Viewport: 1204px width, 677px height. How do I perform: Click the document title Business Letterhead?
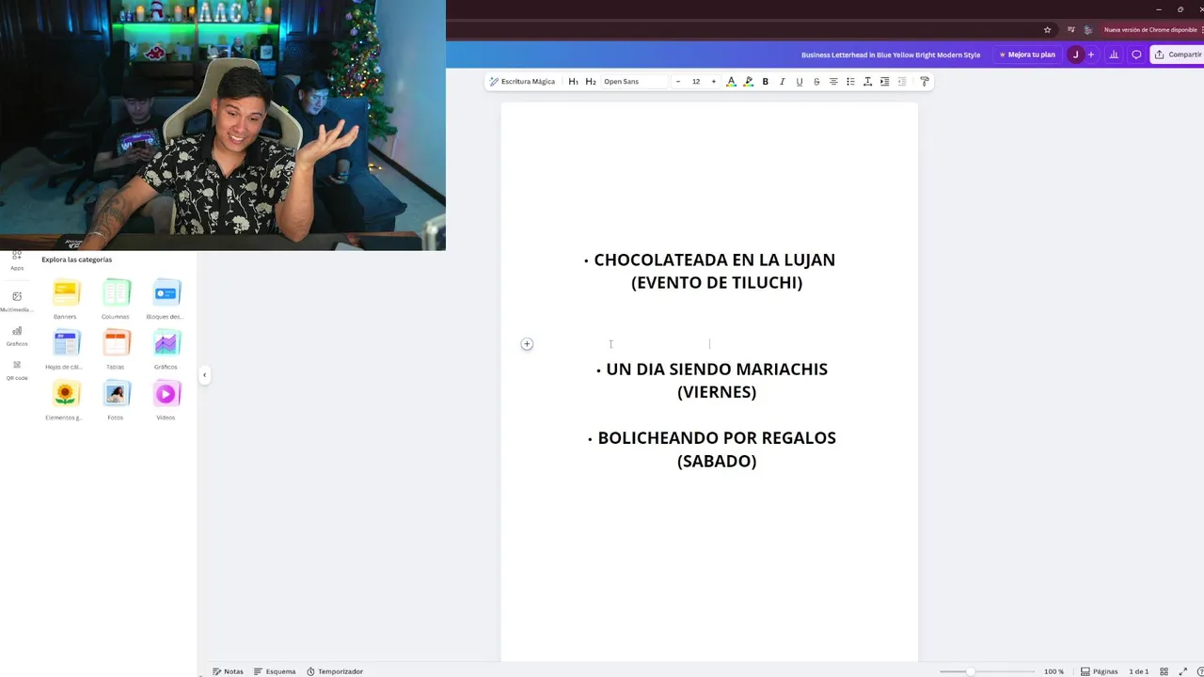(x=890, y=55)
